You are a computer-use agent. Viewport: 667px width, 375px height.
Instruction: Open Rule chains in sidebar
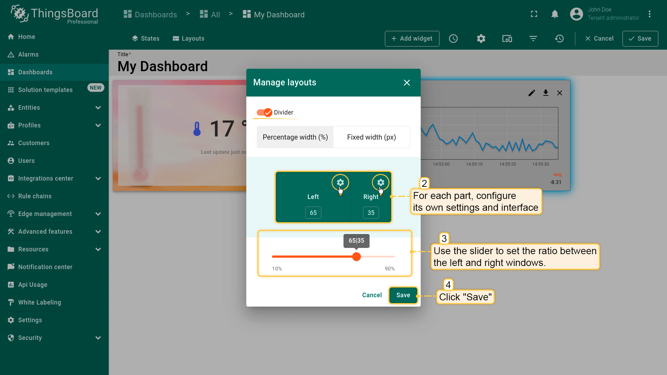(54, 196)
